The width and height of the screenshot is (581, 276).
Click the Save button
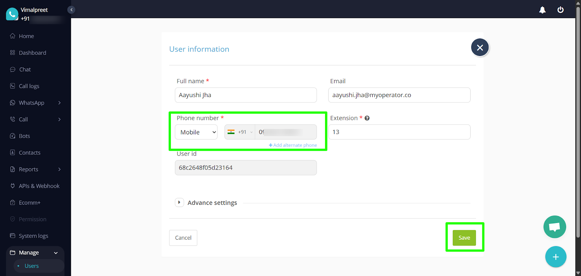coord(464,238)
